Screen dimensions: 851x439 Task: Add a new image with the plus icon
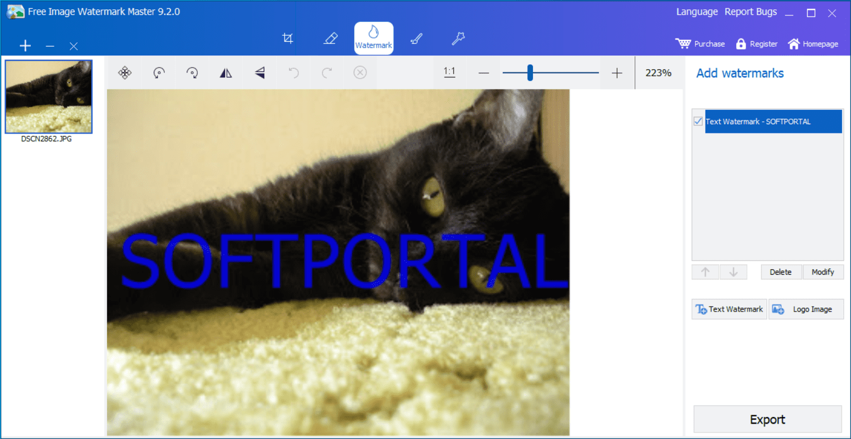(25, 46)
